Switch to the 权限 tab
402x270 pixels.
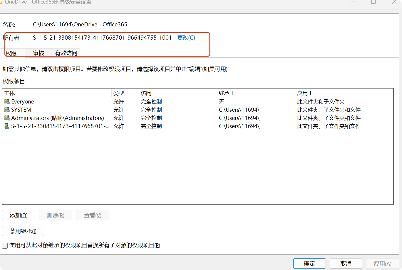click(11, 53)
